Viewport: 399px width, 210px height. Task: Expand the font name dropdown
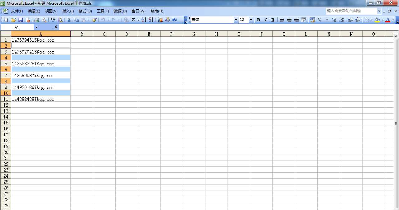point(236,20)
